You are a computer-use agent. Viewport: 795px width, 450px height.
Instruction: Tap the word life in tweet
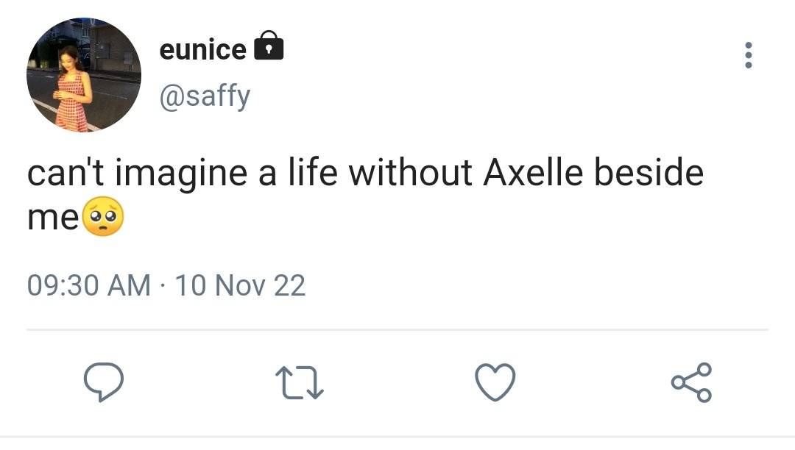tap(313, 172)
